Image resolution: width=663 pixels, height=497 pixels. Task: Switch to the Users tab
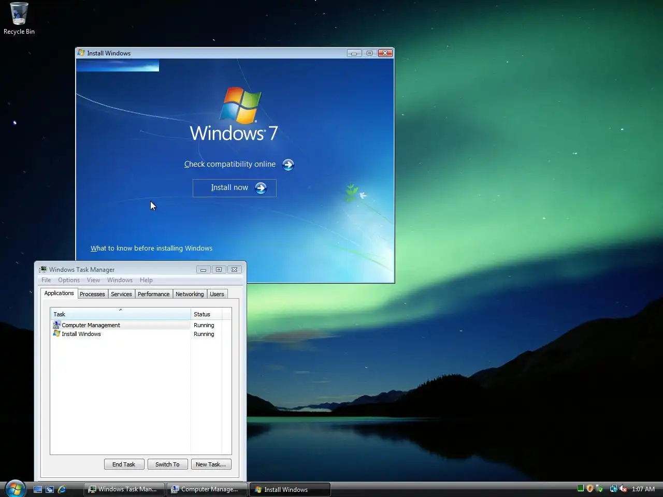217,294
